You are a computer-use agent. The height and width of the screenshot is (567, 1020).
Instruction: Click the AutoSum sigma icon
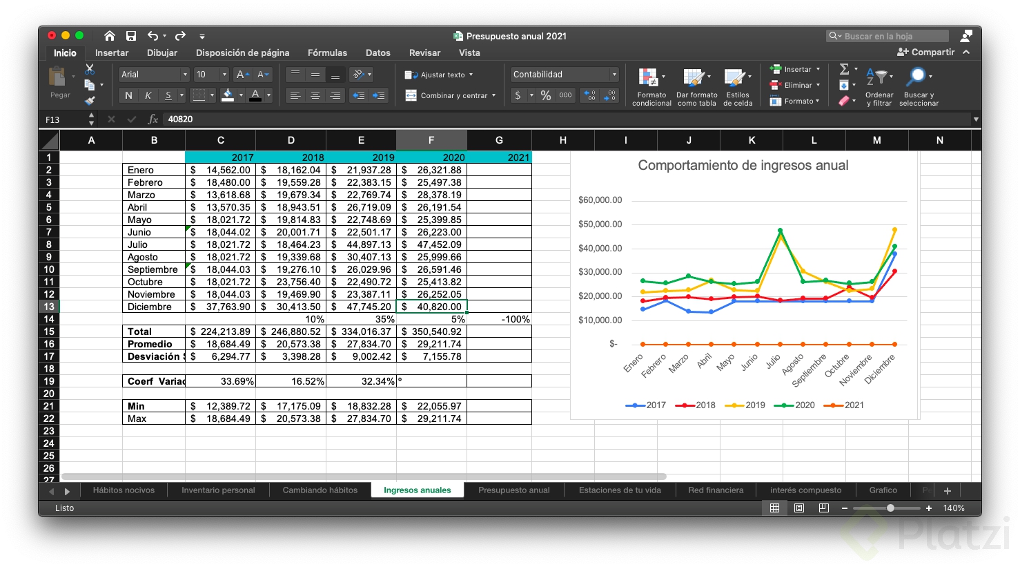point(844,69)
